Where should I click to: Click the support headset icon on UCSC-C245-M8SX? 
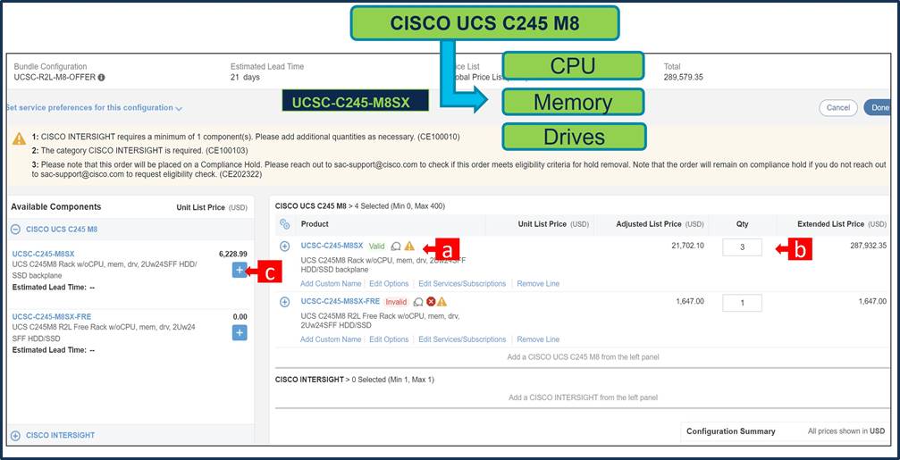[x=395, y=246]
